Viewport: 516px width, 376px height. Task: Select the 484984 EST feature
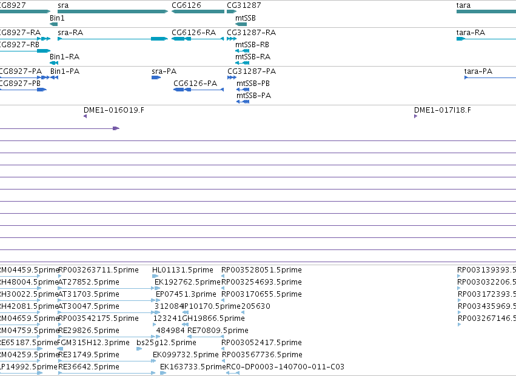pos(158,337)
